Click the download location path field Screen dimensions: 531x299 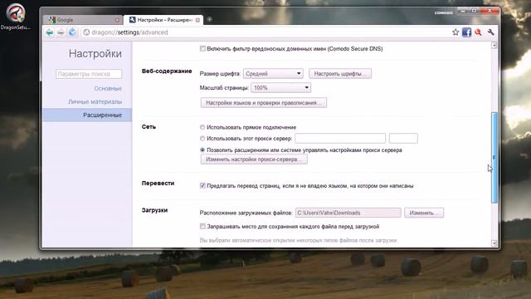click(348, 213)
